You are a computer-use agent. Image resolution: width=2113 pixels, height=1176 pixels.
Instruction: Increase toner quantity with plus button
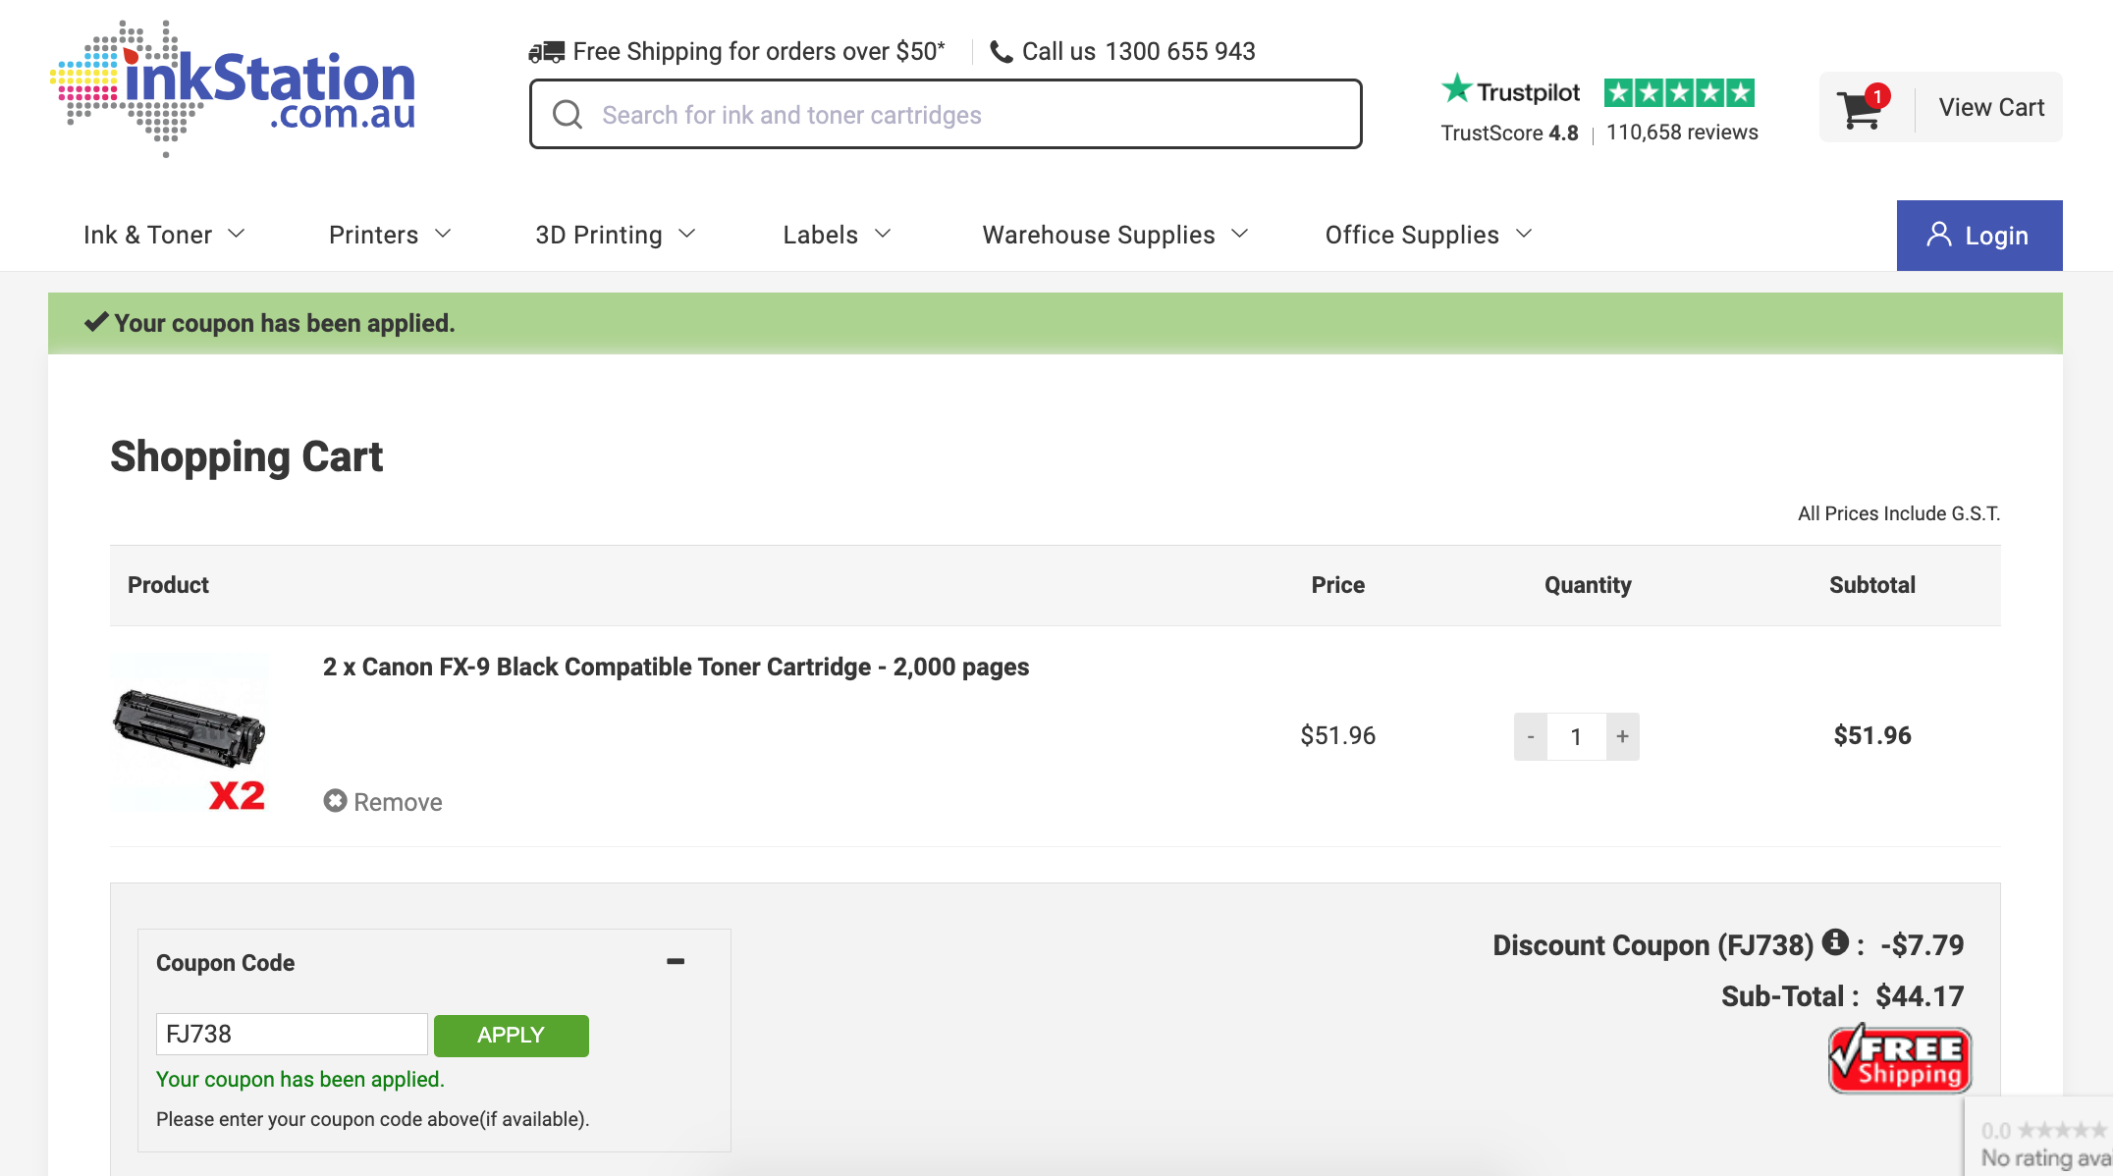tap(1622, 736)
